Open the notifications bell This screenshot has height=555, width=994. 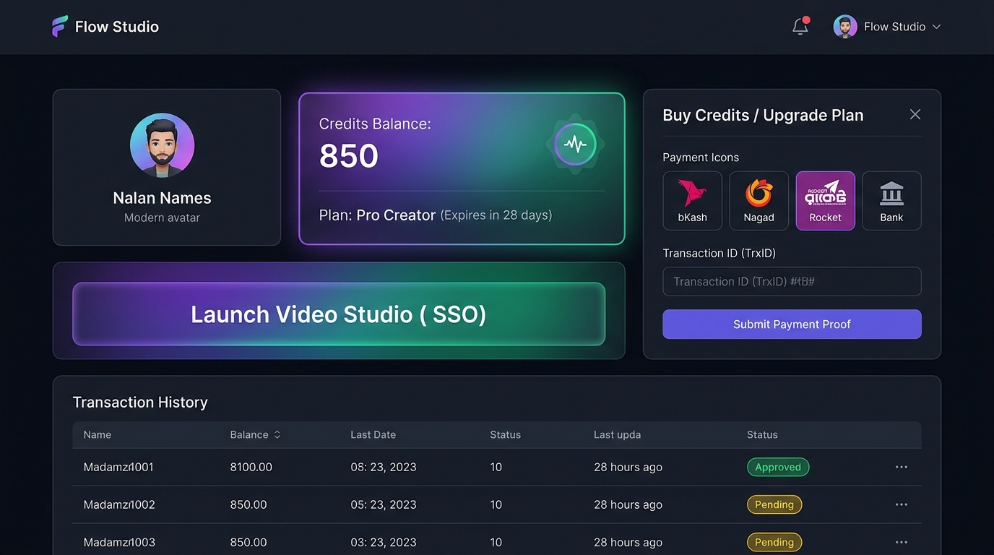800,27
